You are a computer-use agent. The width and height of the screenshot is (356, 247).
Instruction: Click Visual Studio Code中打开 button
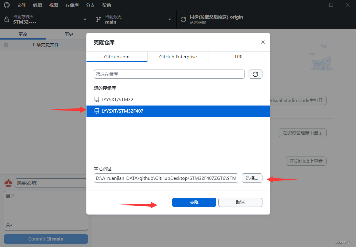click(298, 100)
